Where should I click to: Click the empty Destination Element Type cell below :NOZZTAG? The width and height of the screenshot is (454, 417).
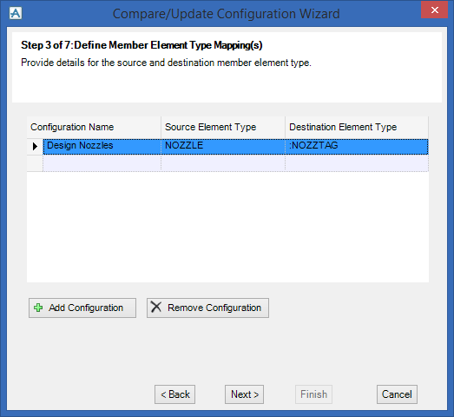[357, 163]
